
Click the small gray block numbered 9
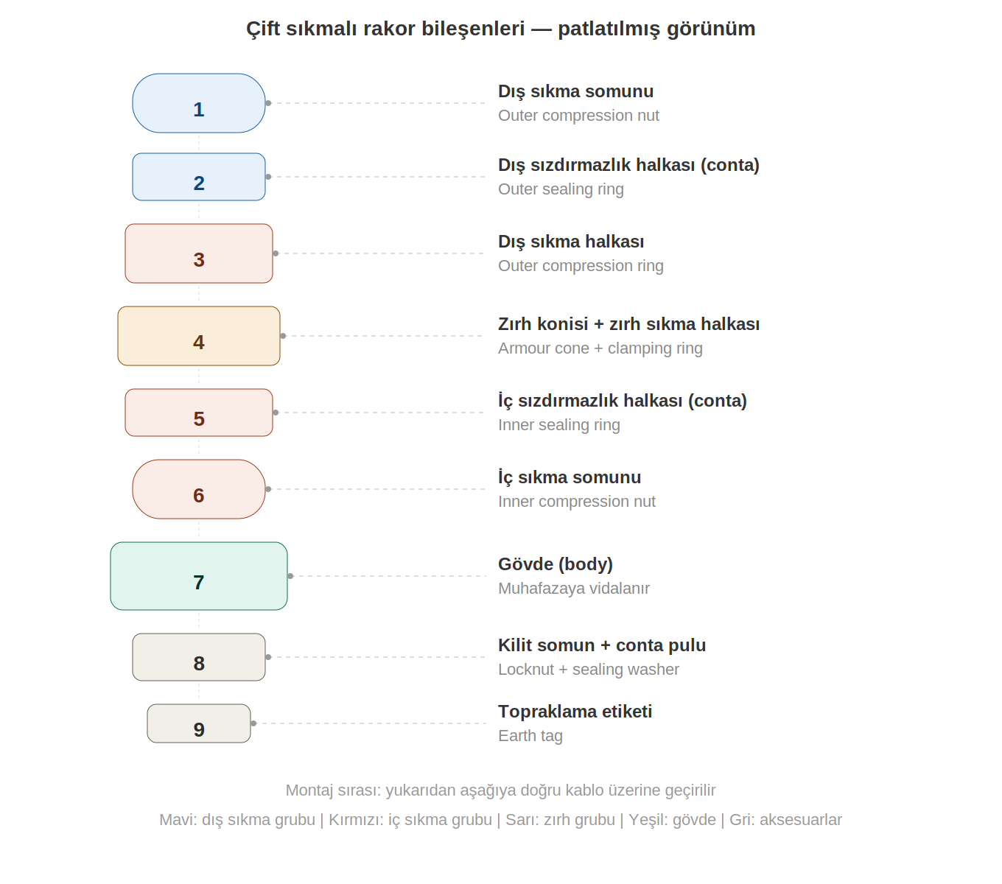click(x=199, y=723)
